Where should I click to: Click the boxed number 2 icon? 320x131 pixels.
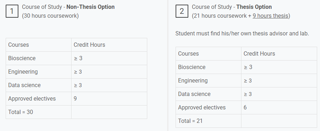182,11
